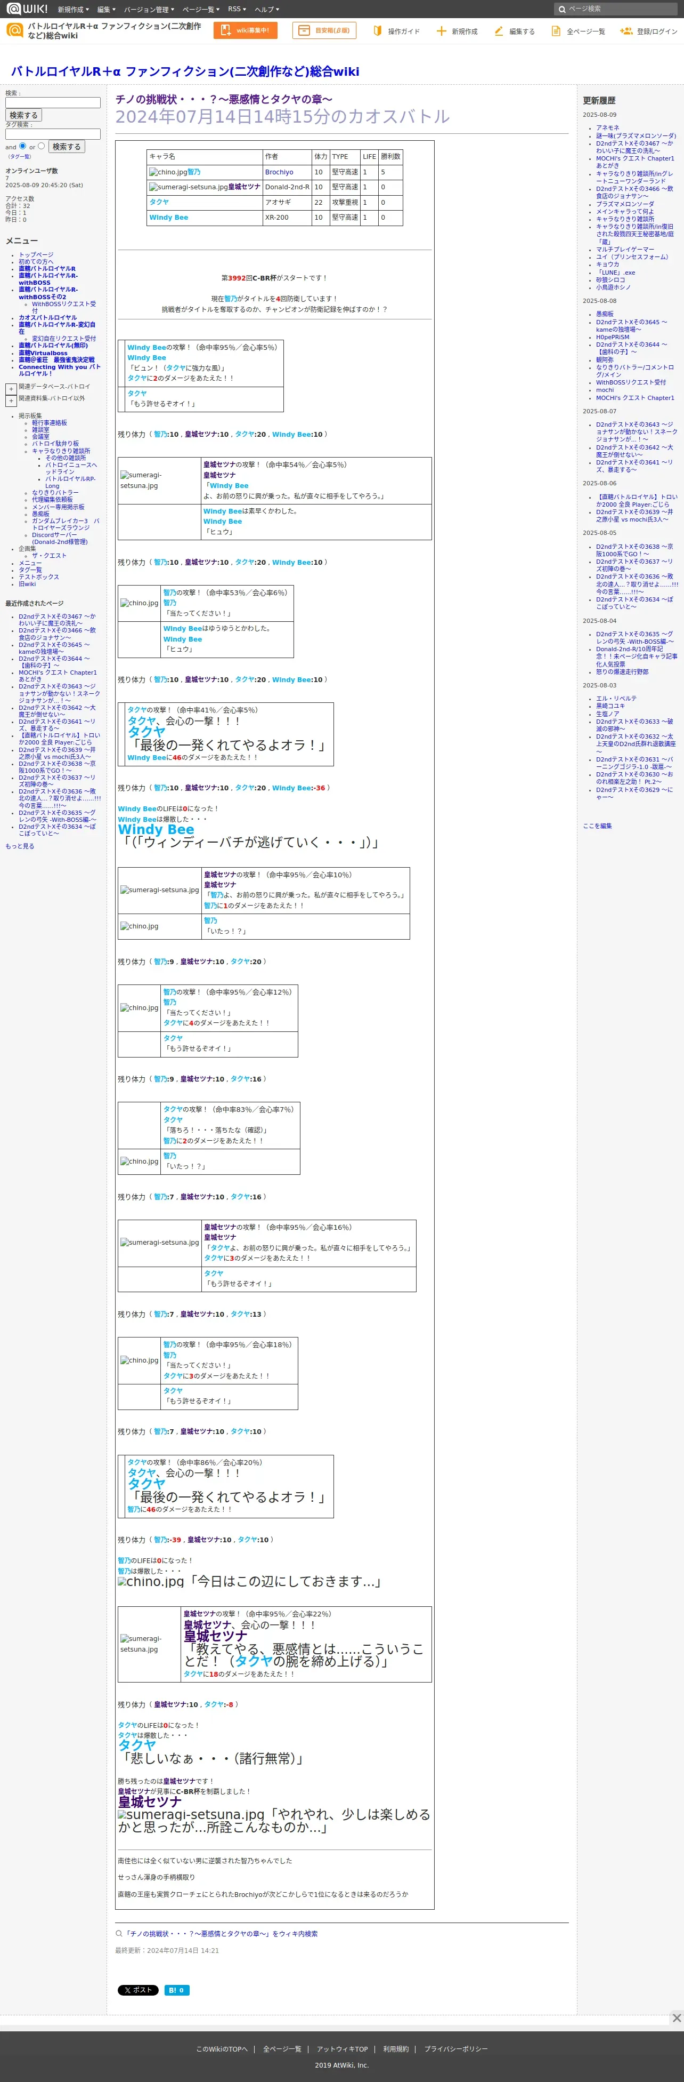This screenshot has width=684, height=2082.
Task: Expand 関連資料集-バトロイ以外 section
Action: 11,400
